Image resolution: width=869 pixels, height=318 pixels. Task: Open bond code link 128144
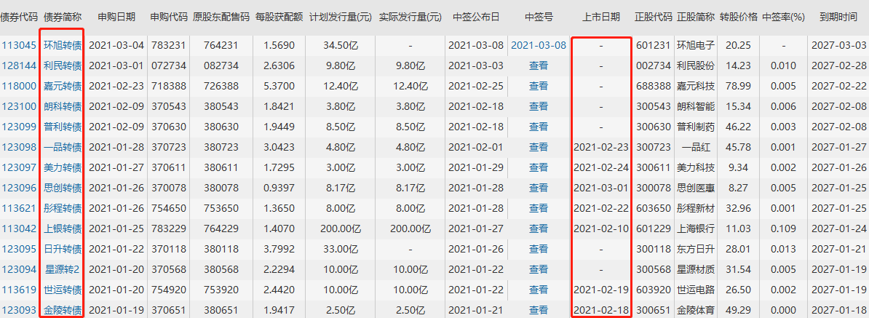[x=19, y=65]
